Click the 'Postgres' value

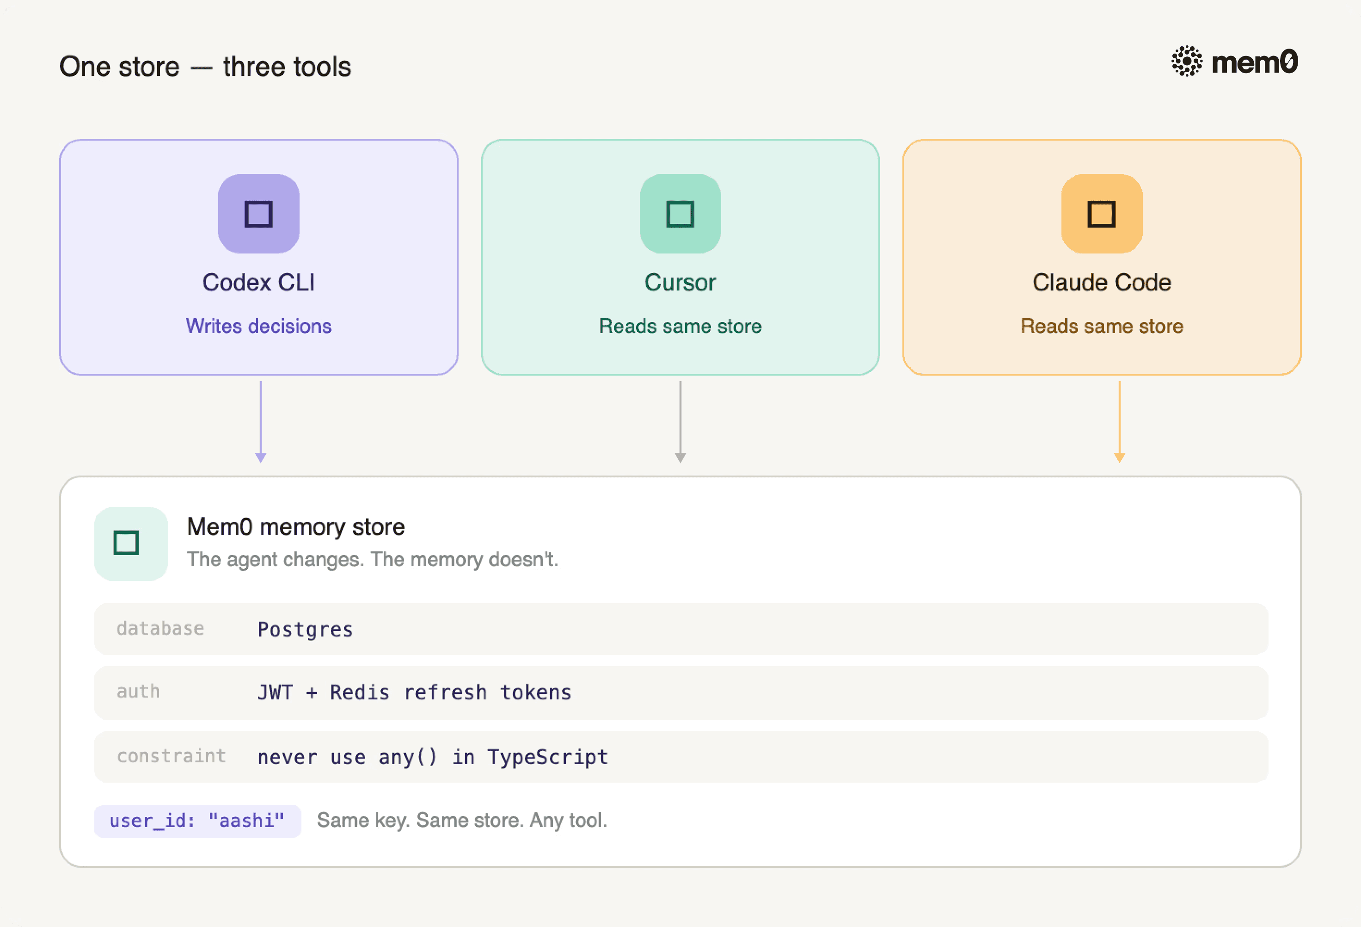[x=305, y=629]
